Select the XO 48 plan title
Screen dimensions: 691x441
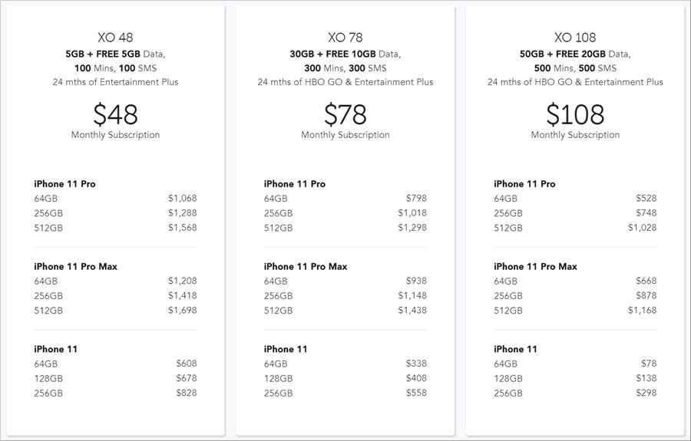pos(115,38)
